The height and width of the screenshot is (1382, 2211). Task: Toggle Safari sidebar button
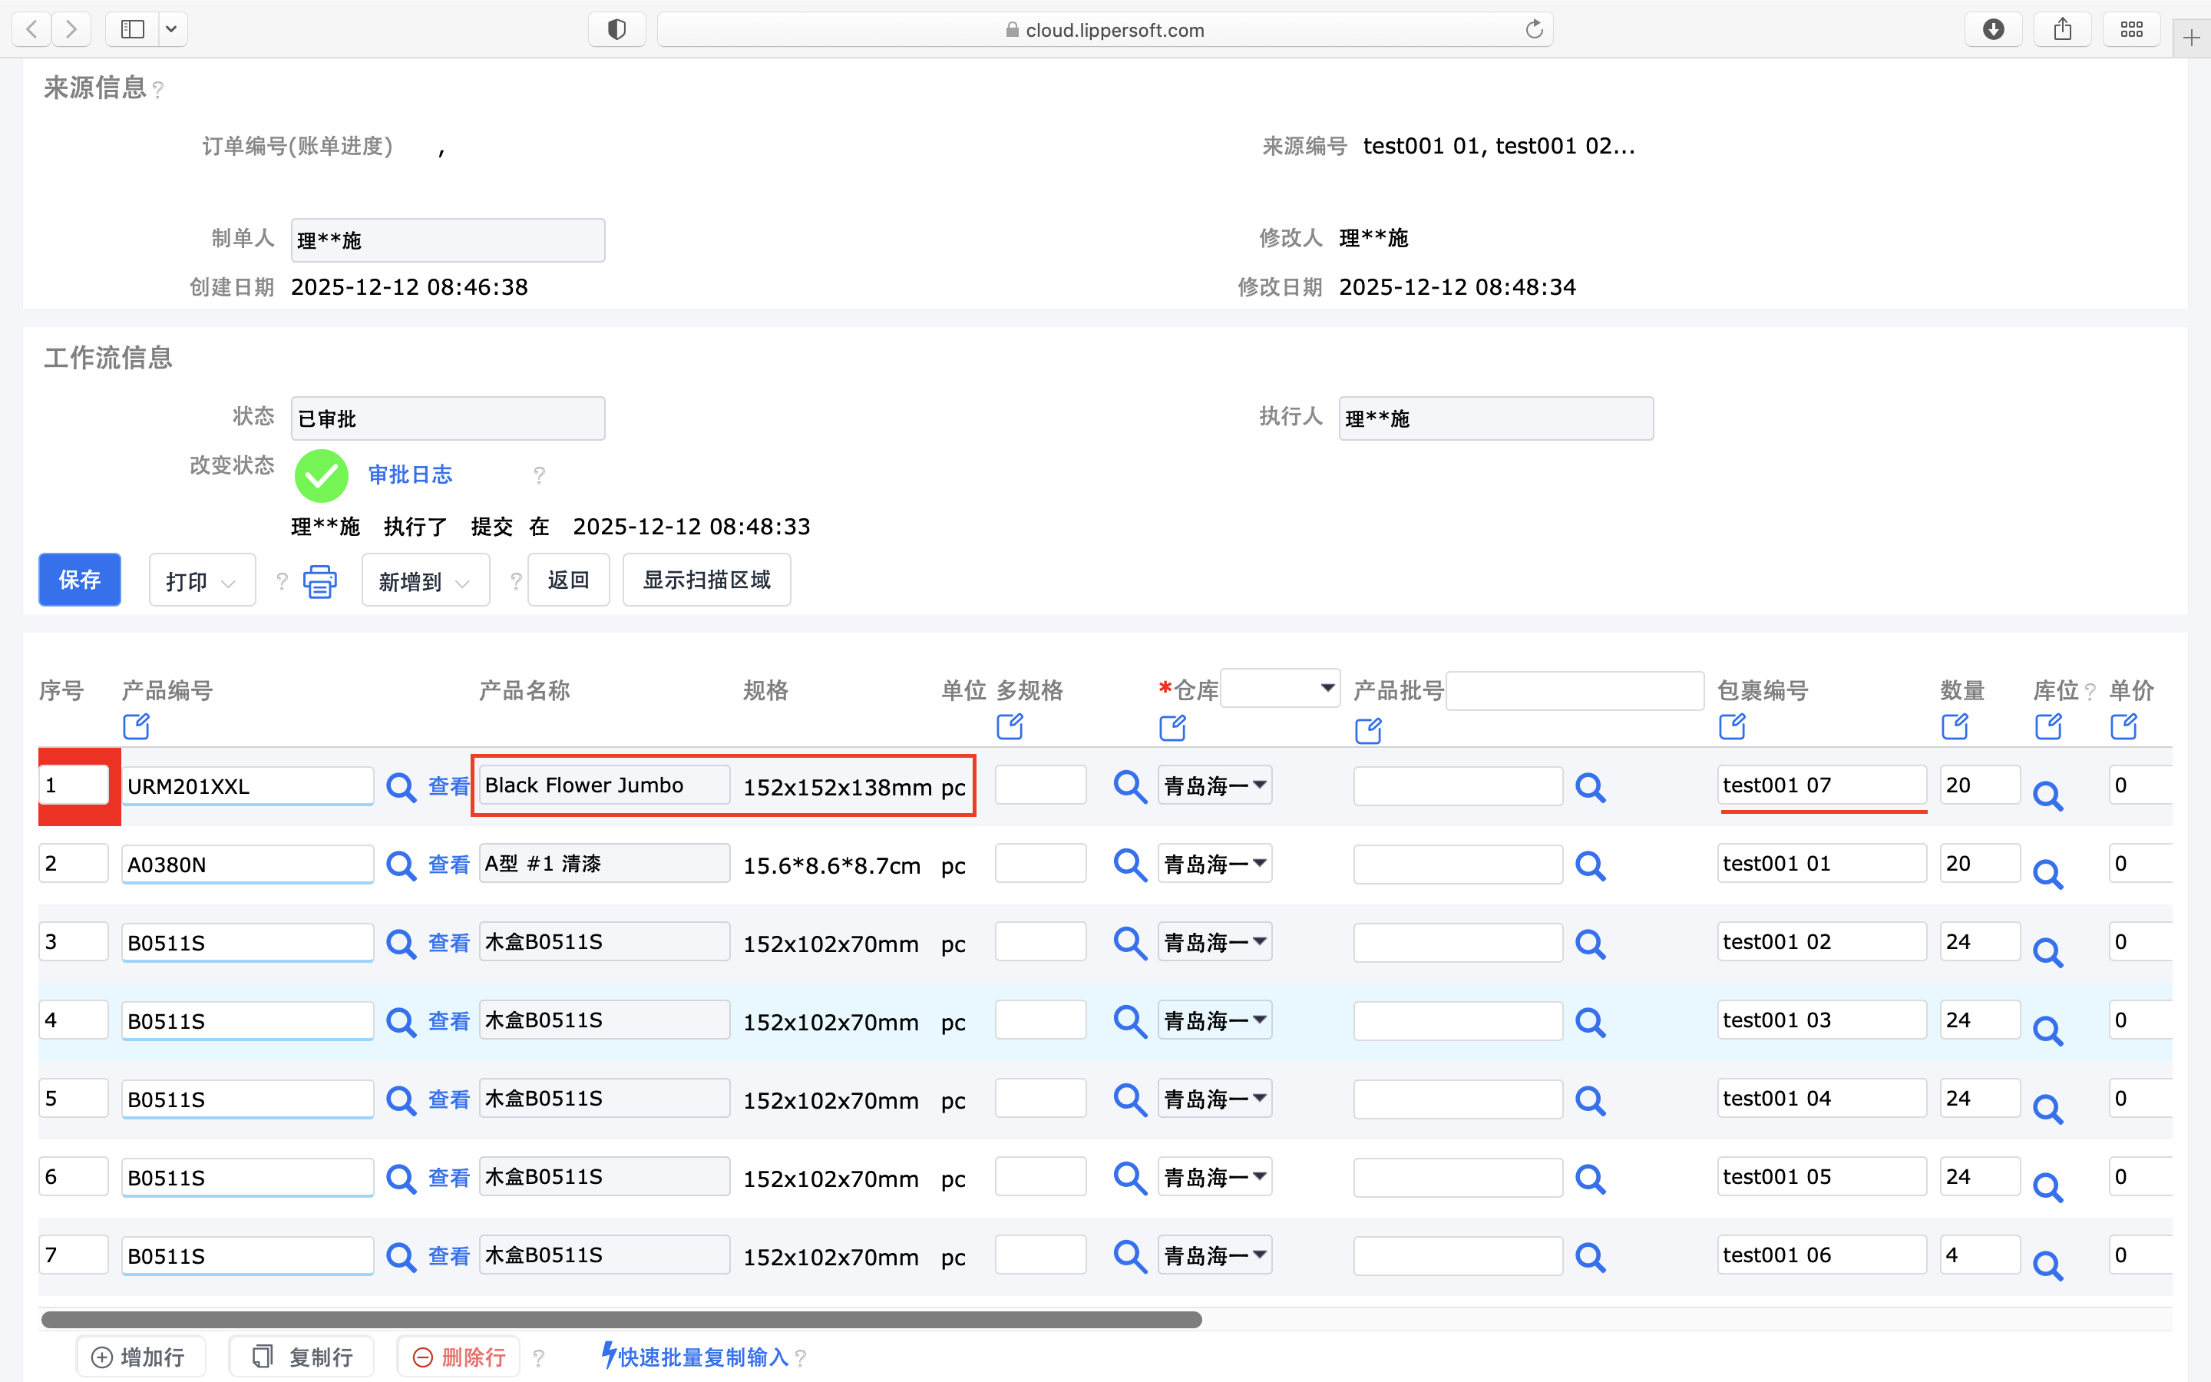133,29
